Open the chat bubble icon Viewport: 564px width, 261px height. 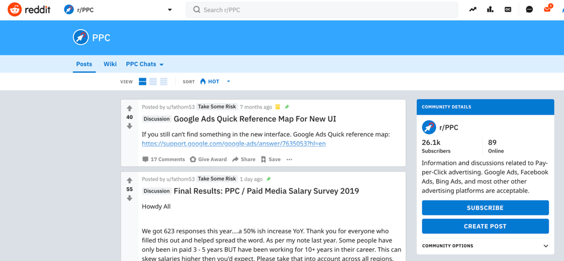tap(529, 10)
